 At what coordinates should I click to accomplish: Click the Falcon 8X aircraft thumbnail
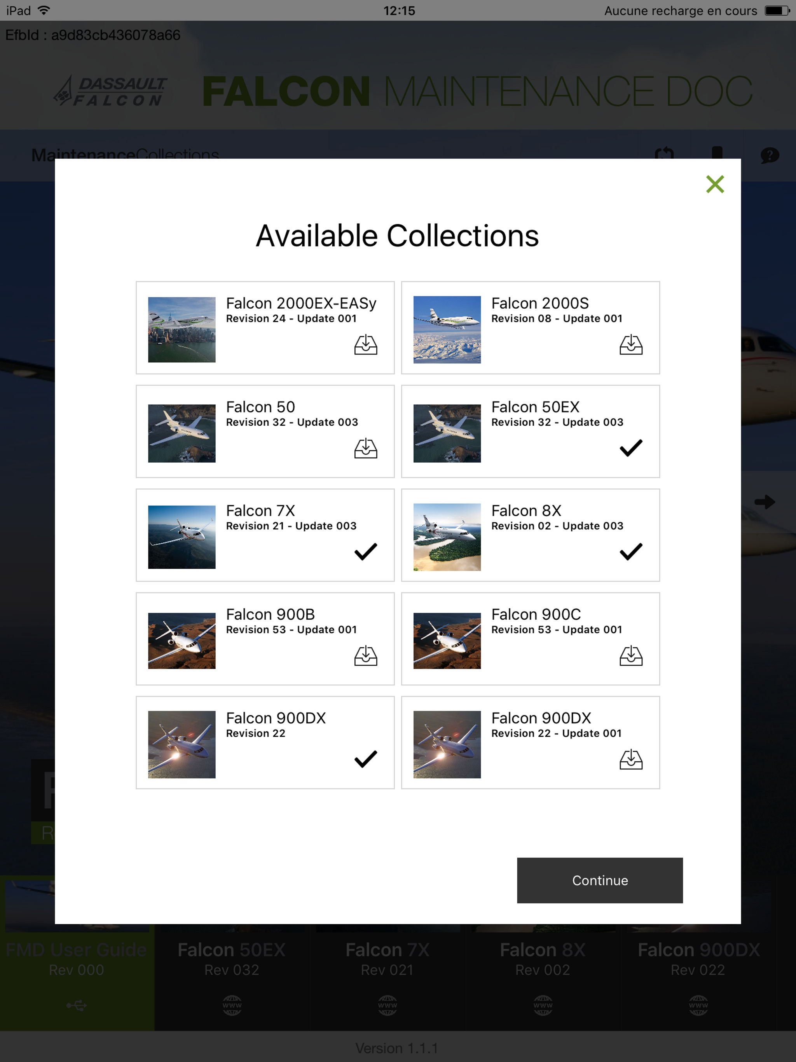coord(447,537)
